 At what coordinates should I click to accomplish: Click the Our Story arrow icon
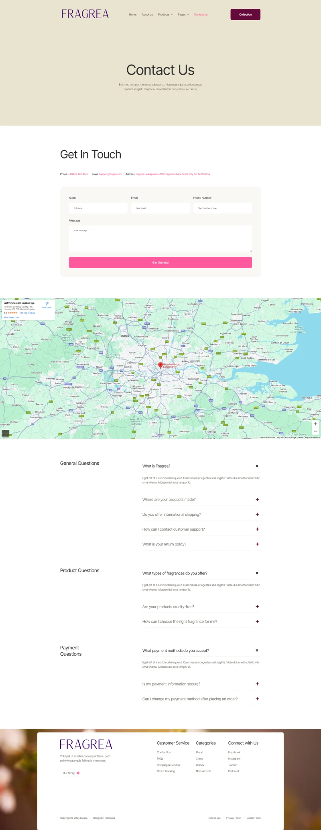78,773
